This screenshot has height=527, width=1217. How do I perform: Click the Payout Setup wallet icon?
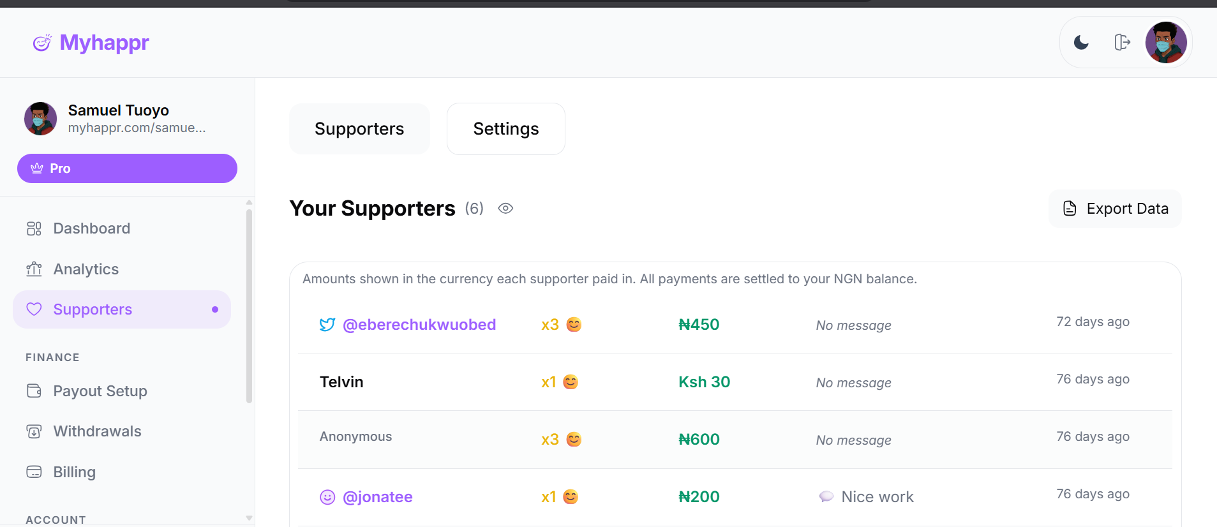pos(34,390)
